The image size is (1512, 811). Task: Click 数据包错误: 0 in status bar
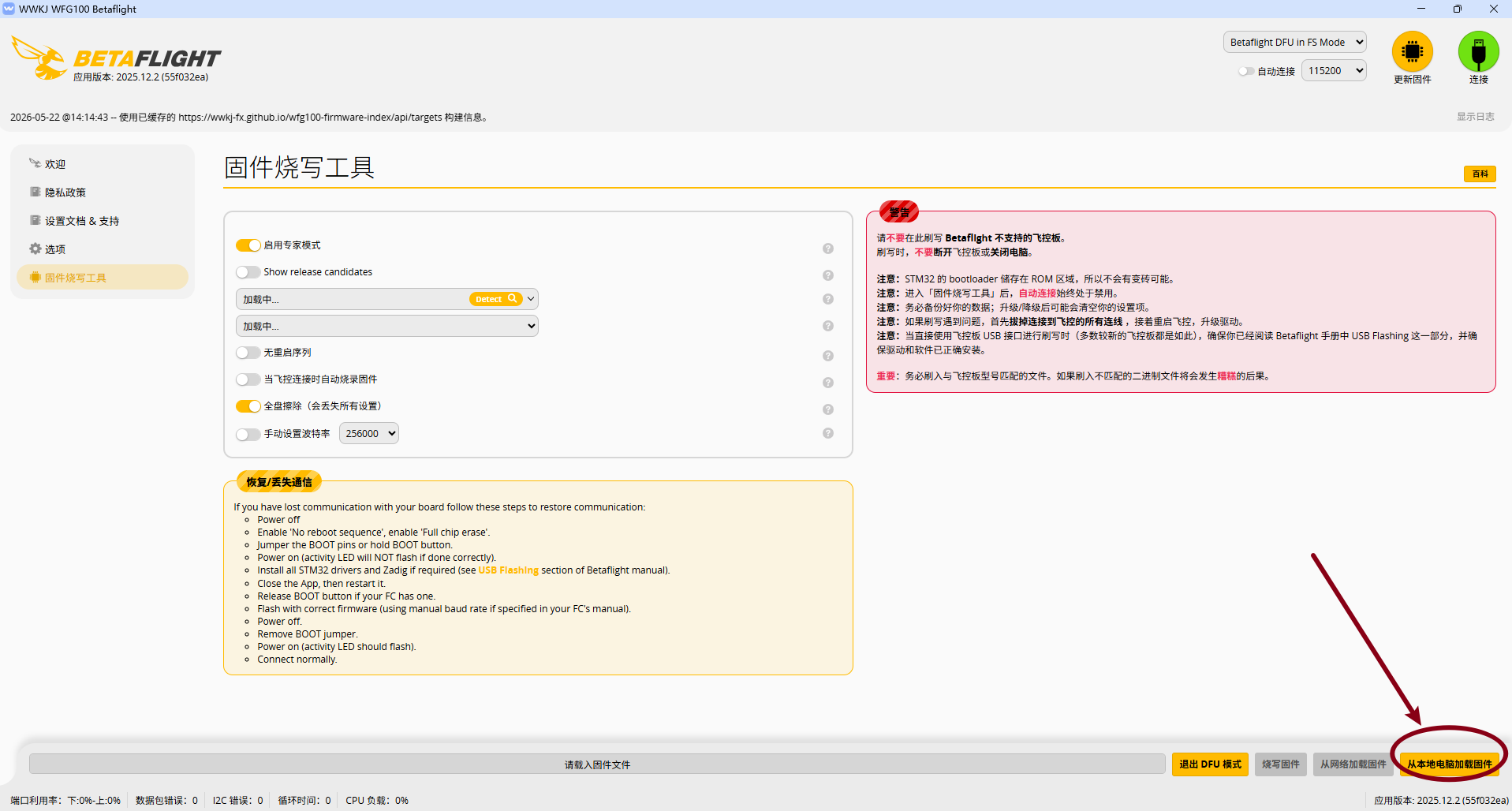point(166,800)
